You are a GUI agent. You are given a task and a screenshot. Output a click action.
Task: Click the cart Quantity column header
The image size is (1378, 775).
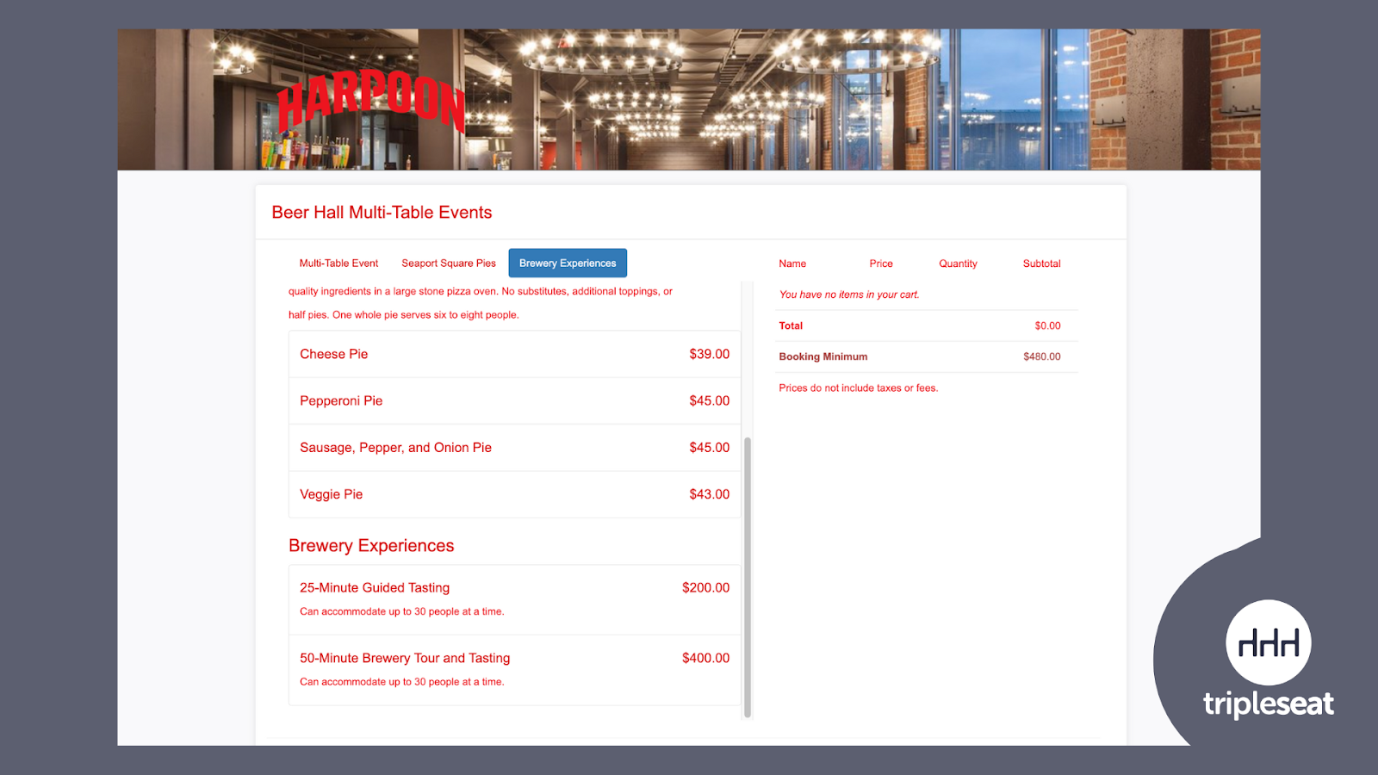958,263
